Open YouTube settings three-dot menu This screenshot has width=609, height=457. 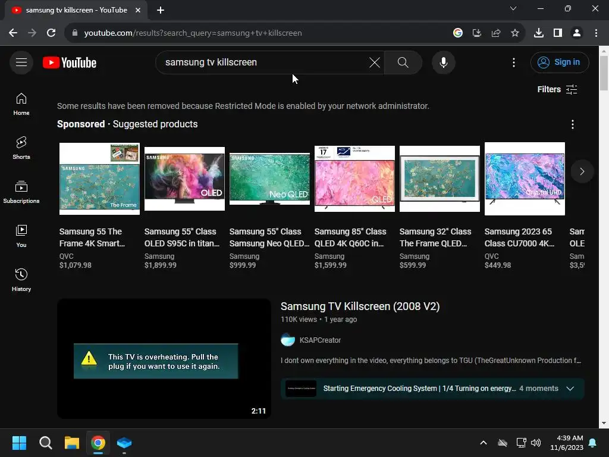coord(514,62)
